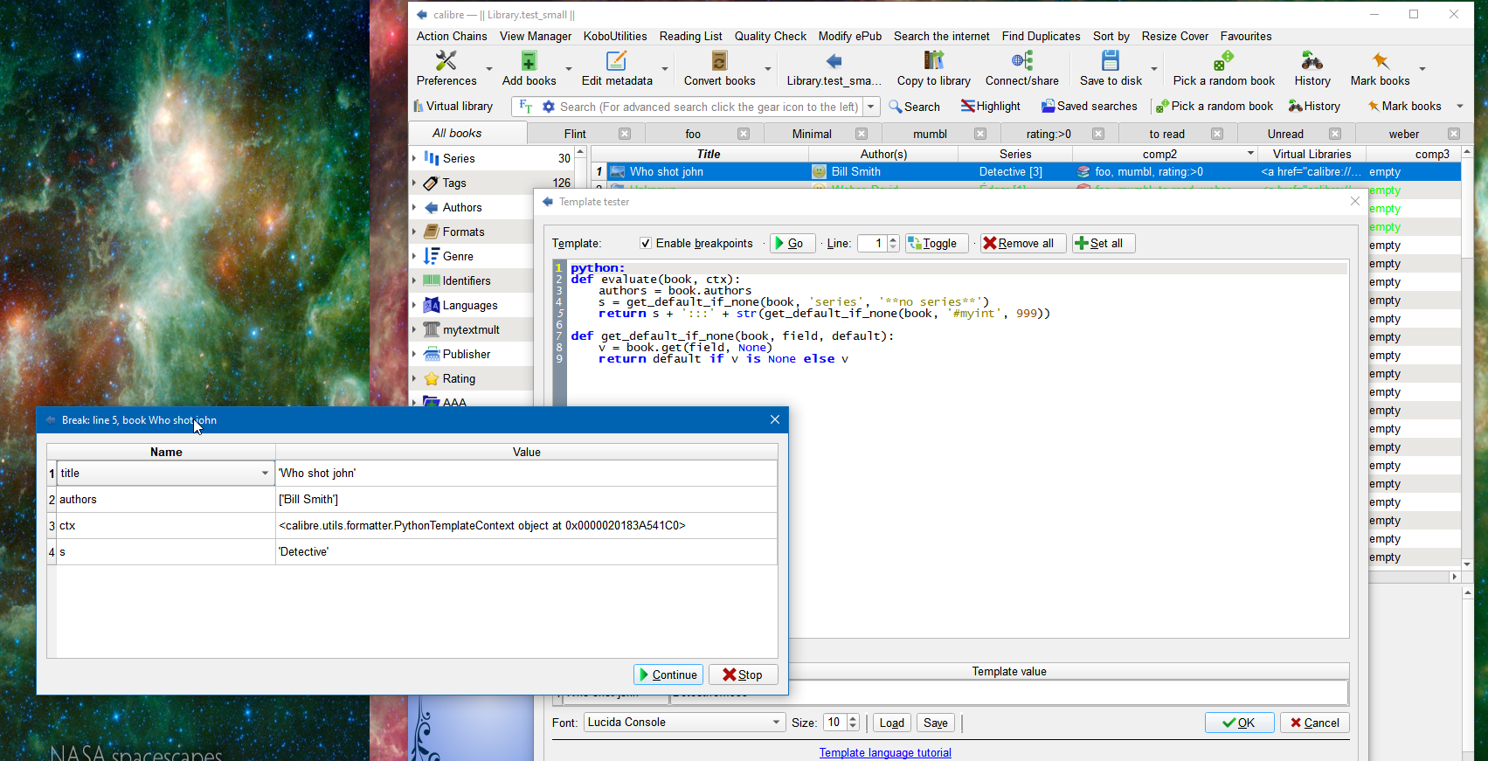Toggle search Highlight mode

coord(991,107)
